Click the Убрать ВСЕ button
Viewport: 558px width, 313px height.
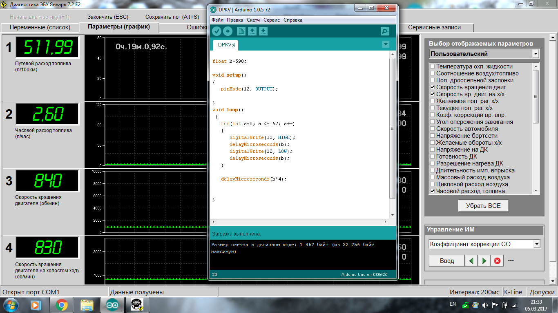[x=483, y=206]
